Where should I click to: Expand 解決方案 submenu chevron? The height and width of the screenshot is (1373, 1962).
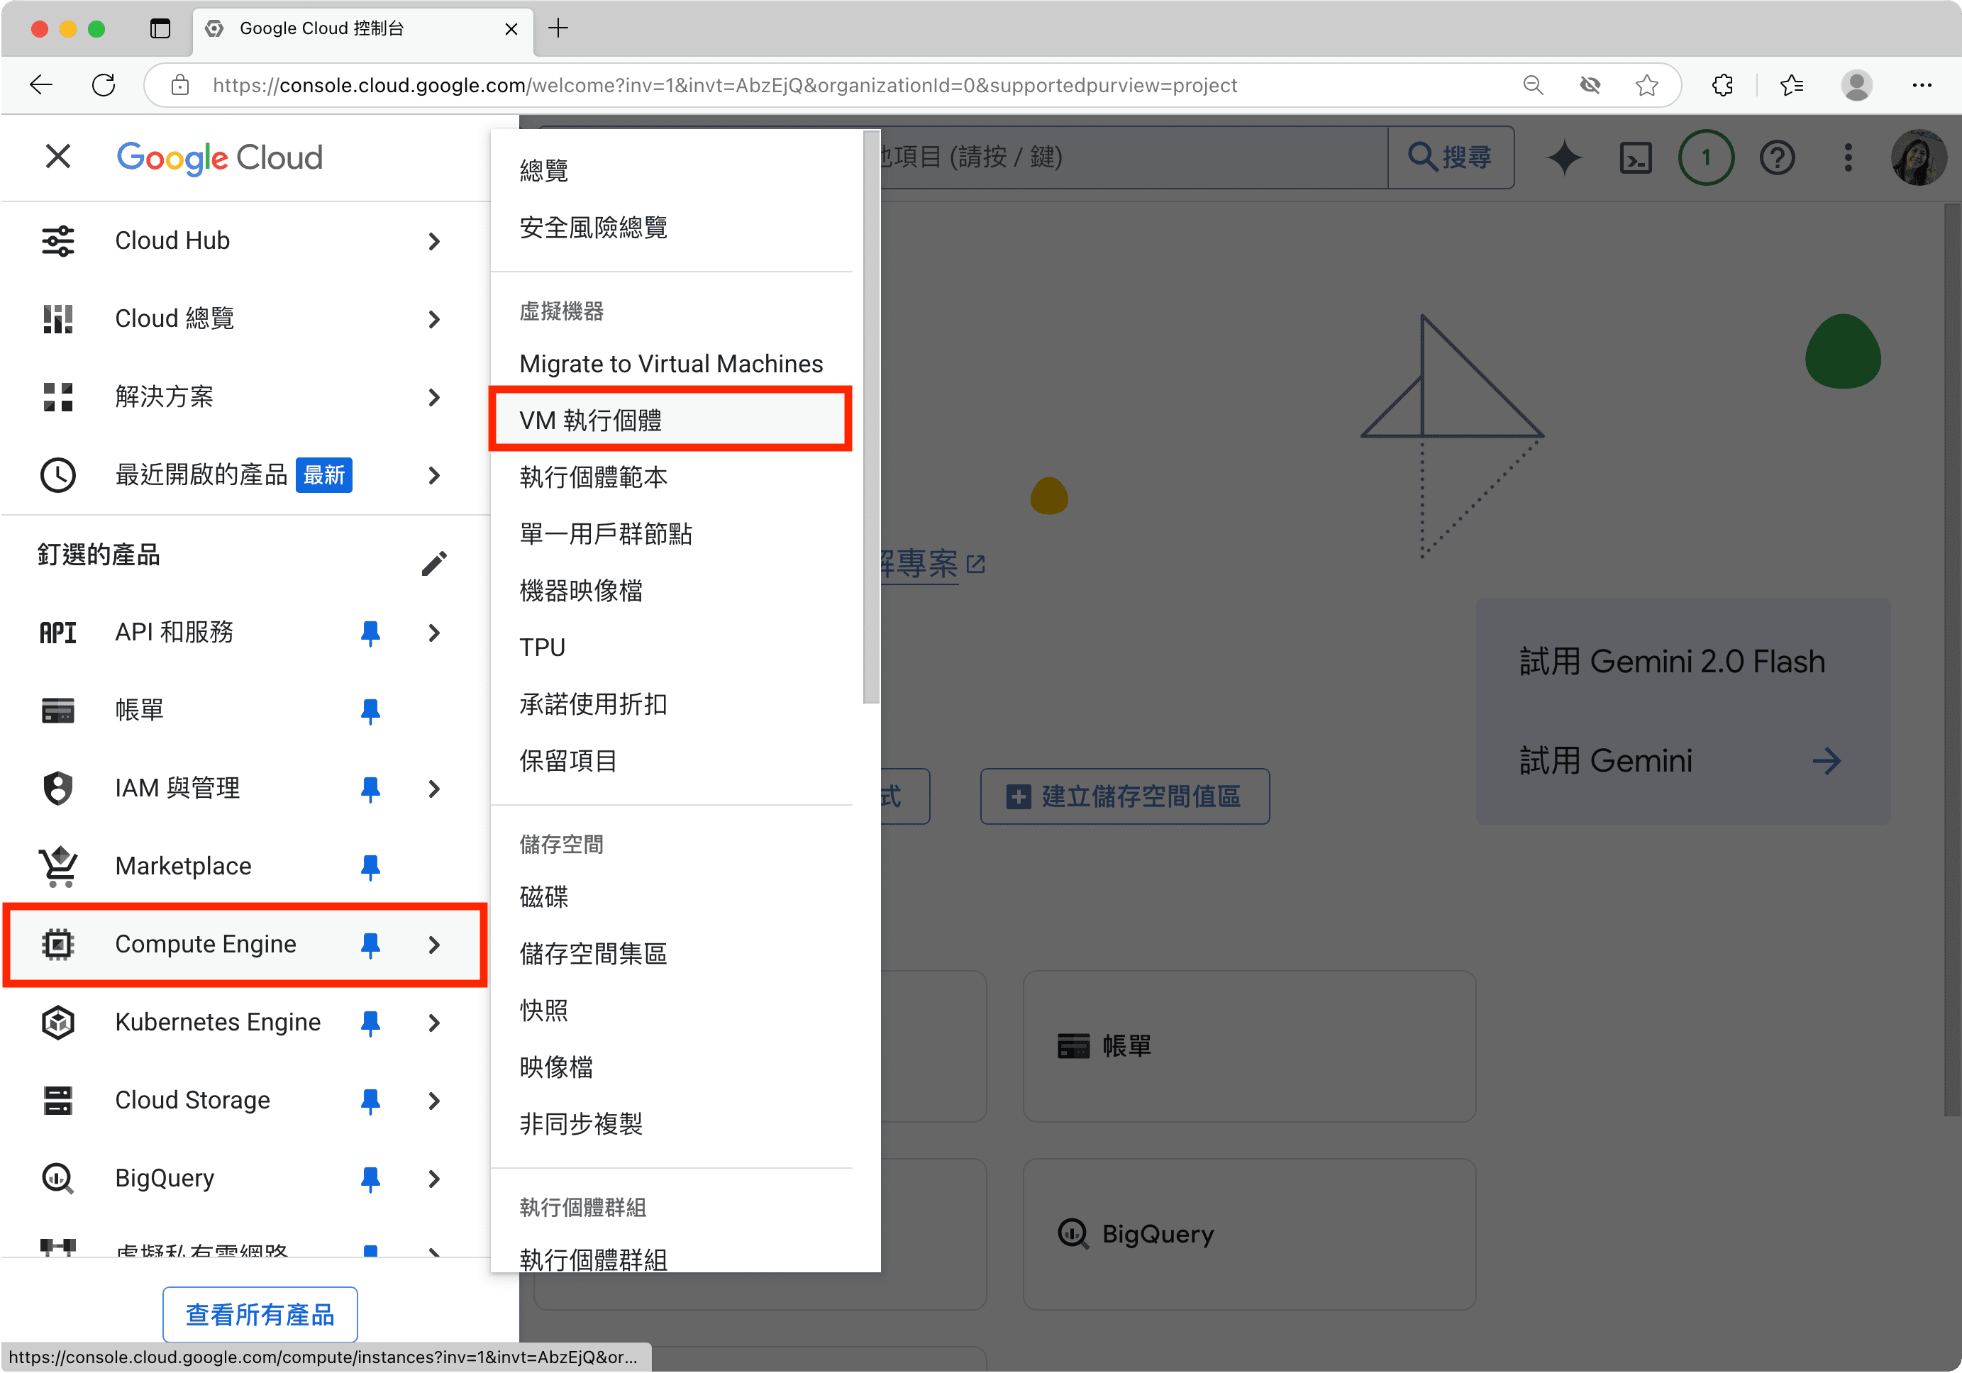click(x=434, y=397)
